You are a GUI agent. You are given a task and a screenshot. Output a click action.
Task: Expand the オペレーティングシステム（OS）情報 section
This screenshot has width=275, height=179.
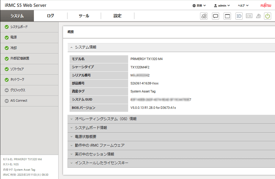point(171,119)
